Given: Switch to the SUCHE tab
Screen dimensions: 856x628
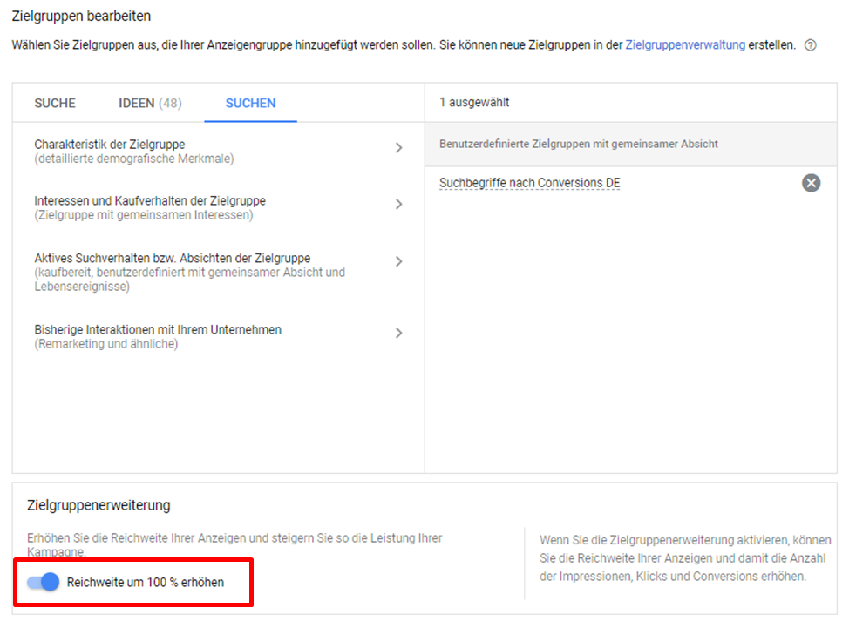Looking at the screenshot, I should (x=55, y=103).
